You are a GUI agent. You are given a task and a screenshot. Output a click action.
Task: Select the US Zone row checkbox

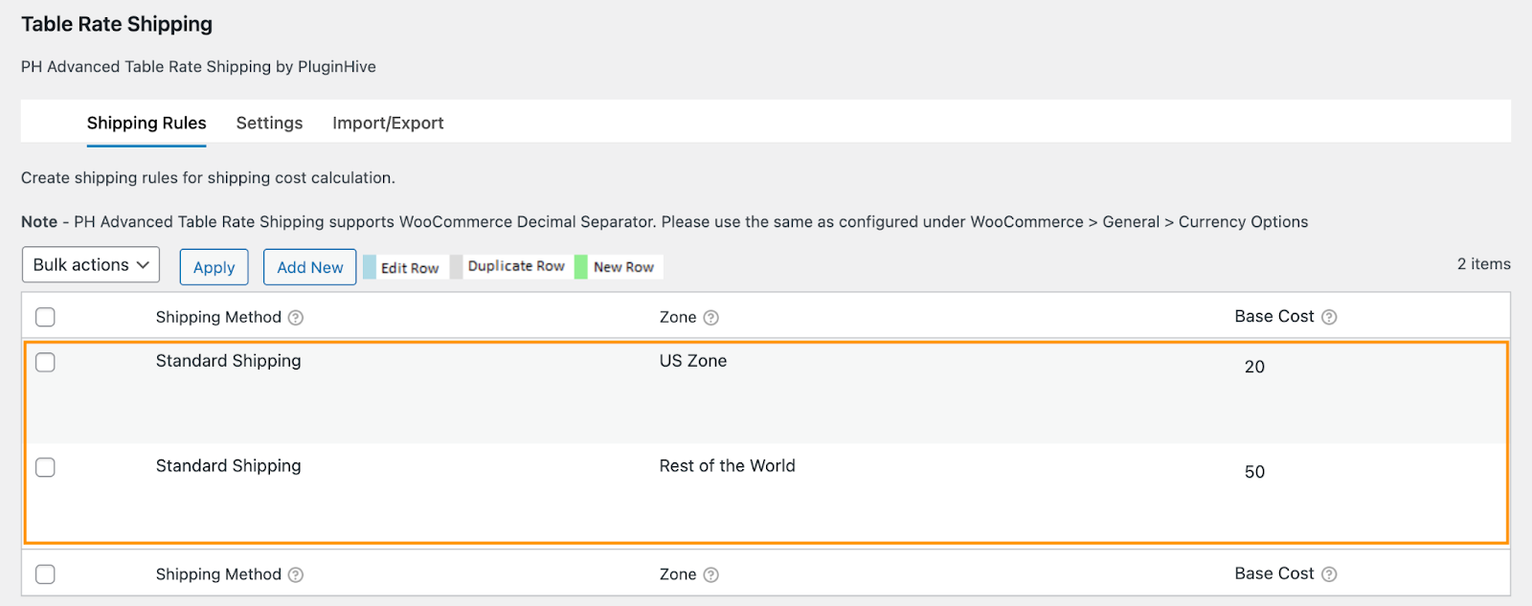click(45, 362)
